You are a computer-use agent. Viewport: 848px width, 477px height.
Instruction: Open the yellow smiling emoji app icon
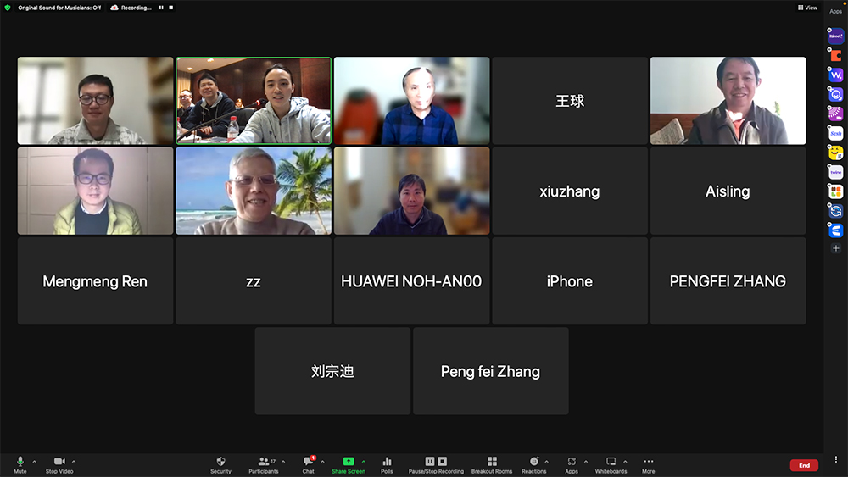(x=835, y=153)
